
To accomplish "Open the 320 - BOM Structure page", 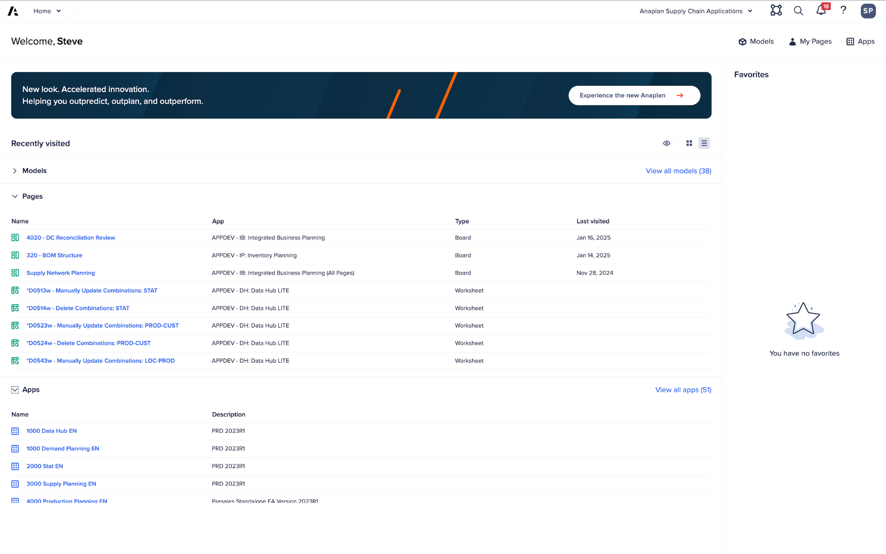I will click(54, 255).
